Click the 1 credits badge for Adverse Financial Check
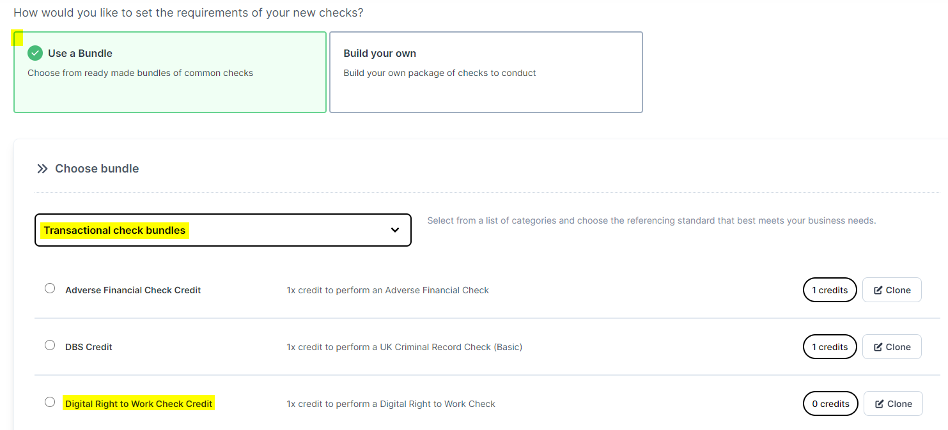 pyautogui.click(x=830, y=290)
